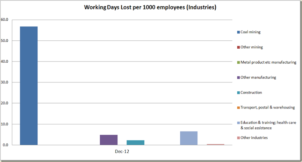Click the 30.0 vertical axis label
302x162 pixels.
(5, 82)
